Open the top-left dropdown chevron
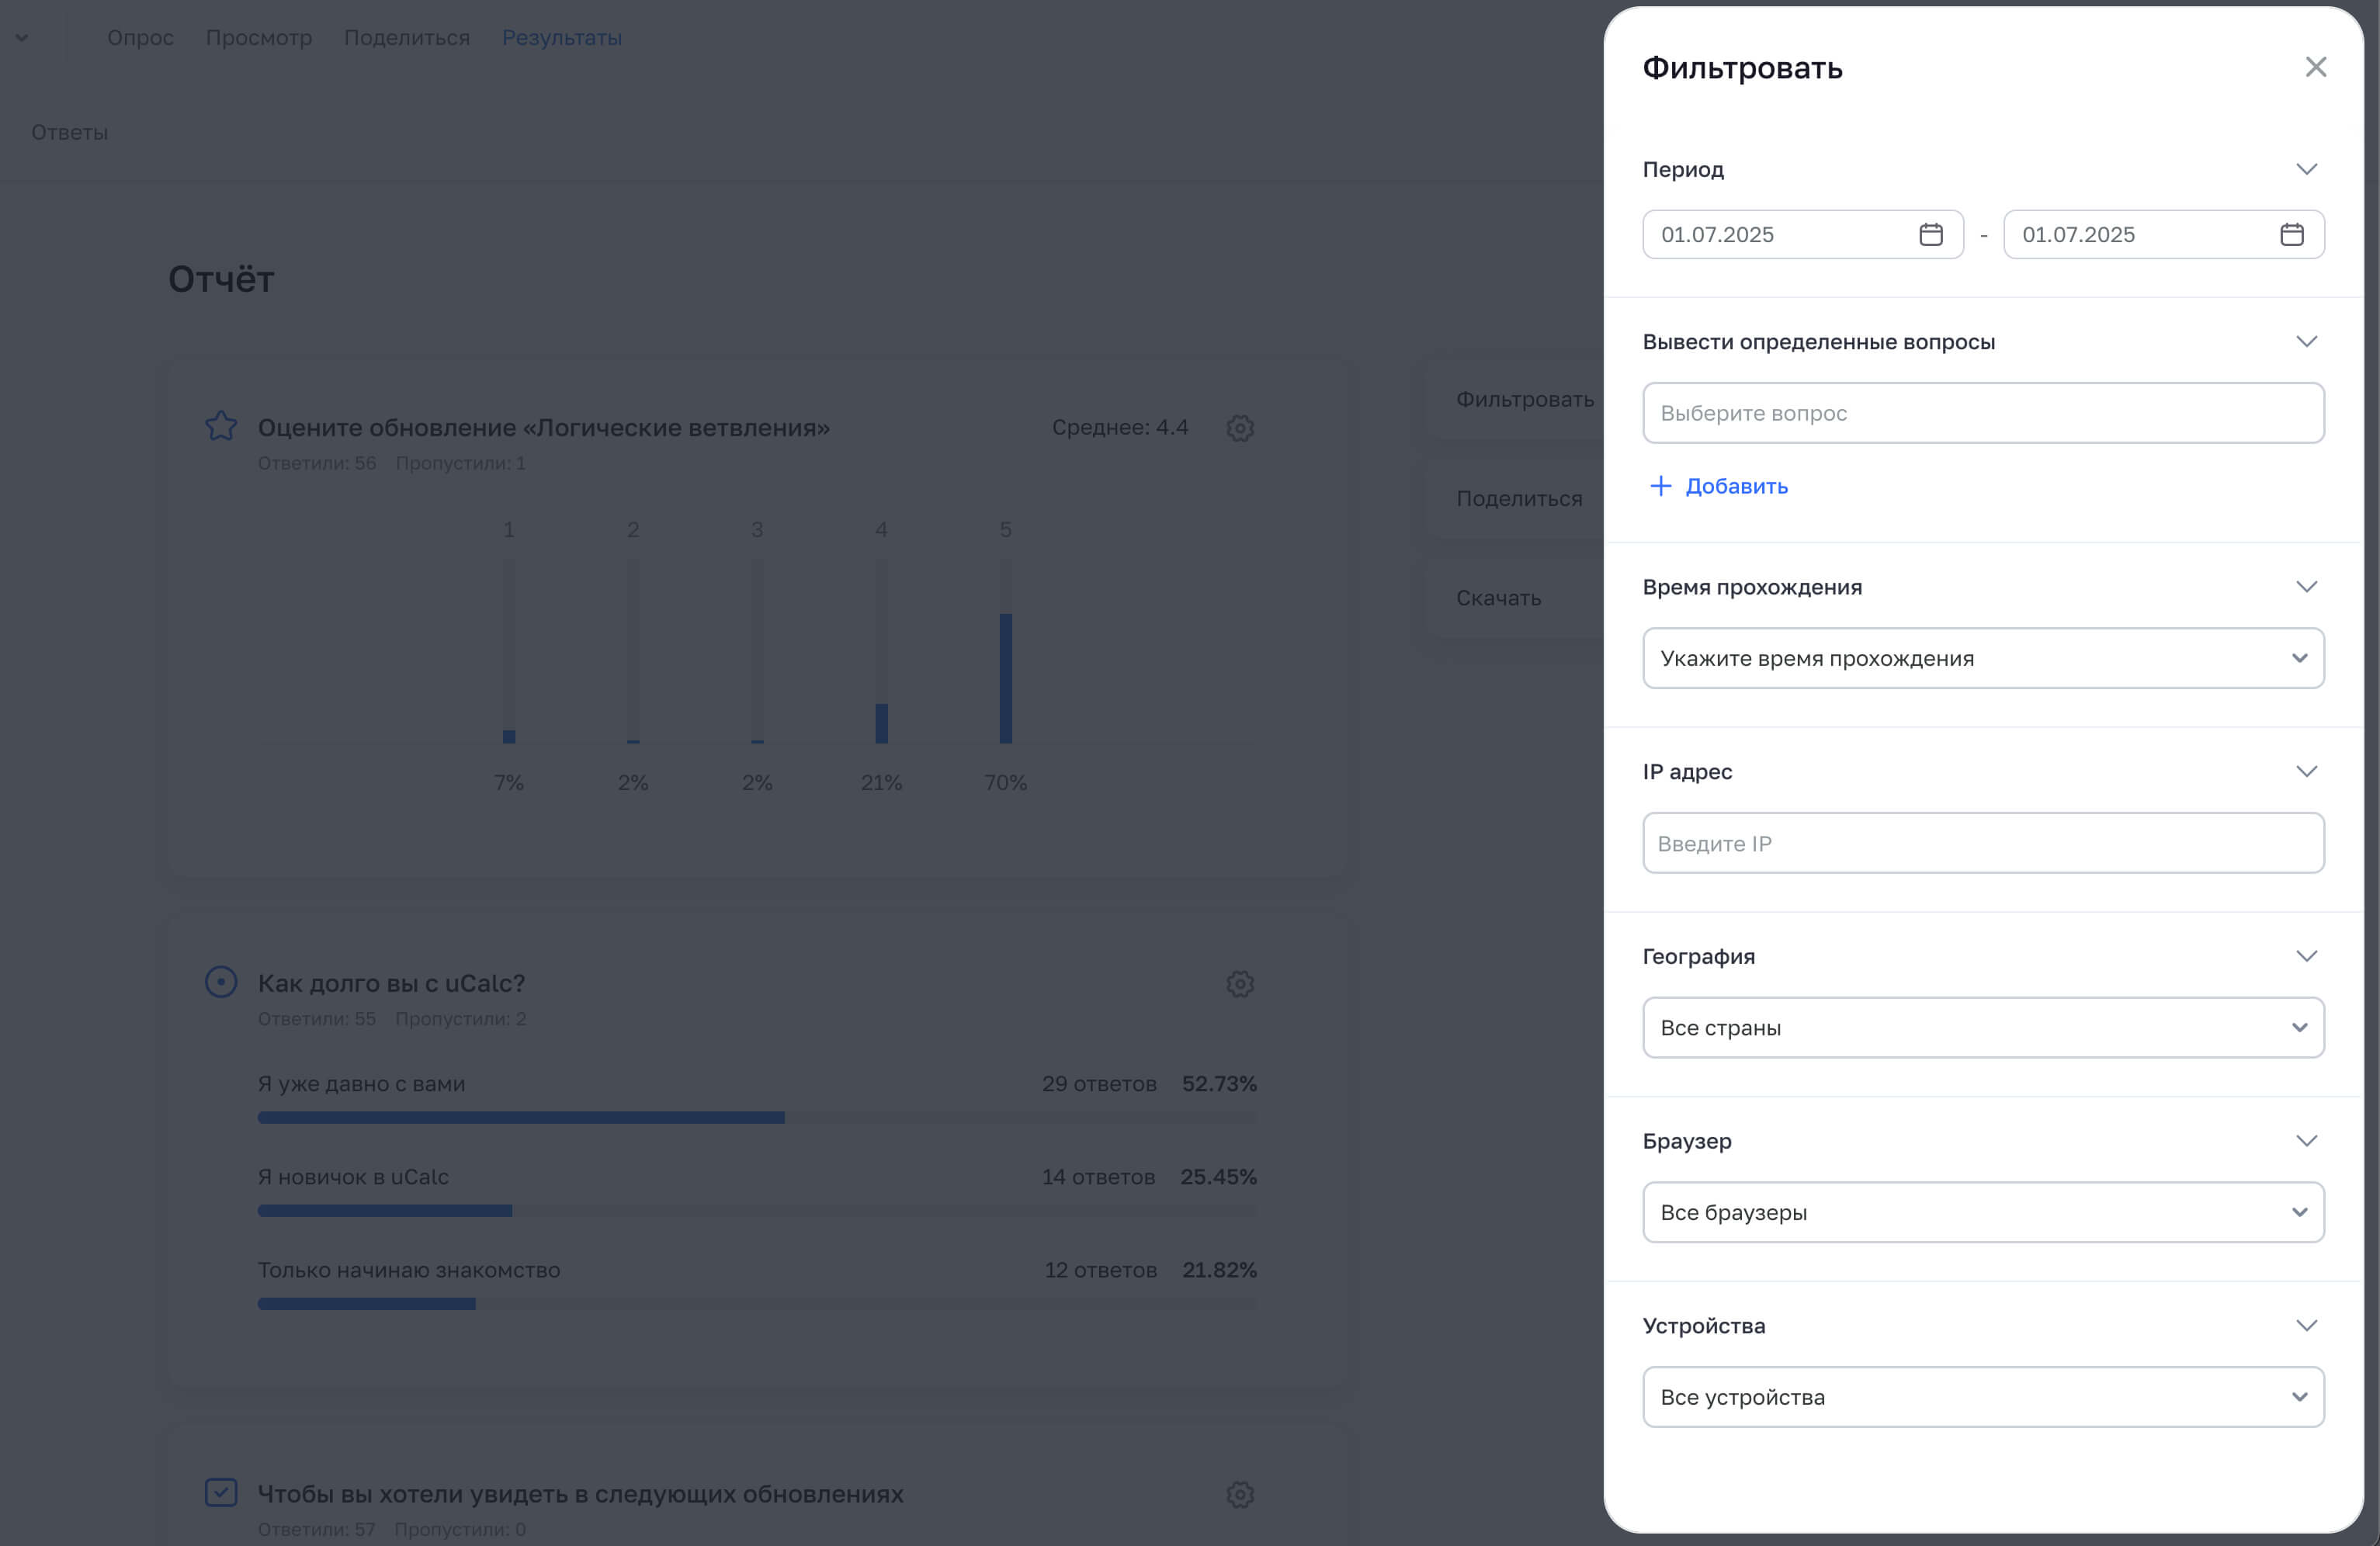The image size is (2380, 1546). point(22,38)
